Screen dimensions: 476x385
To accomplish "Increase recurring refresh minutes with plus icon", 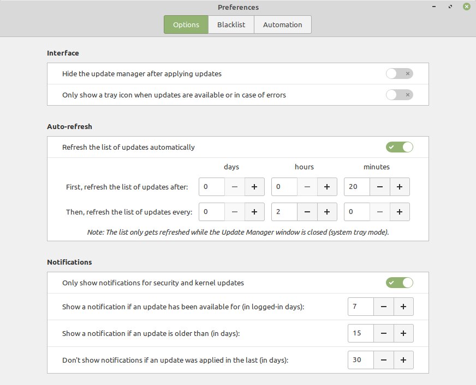I will pos(400,212).
